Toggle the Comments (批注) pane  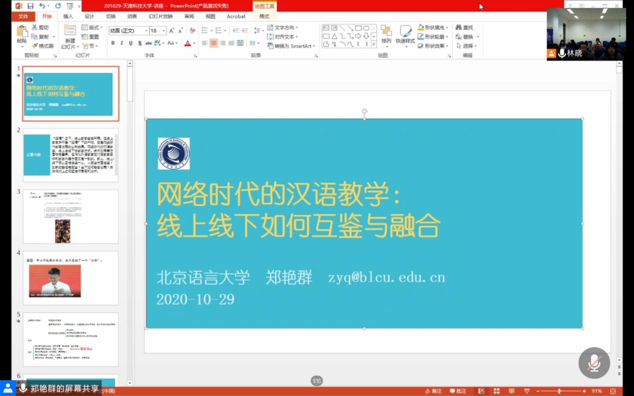coord(458,391)
